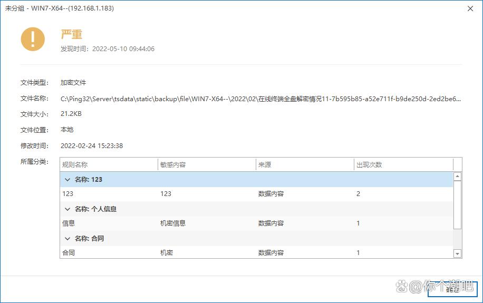This screenshot has width=483, height=303.
Task: Click the scrollbar down arrow
Action: [x=458, y=254]
